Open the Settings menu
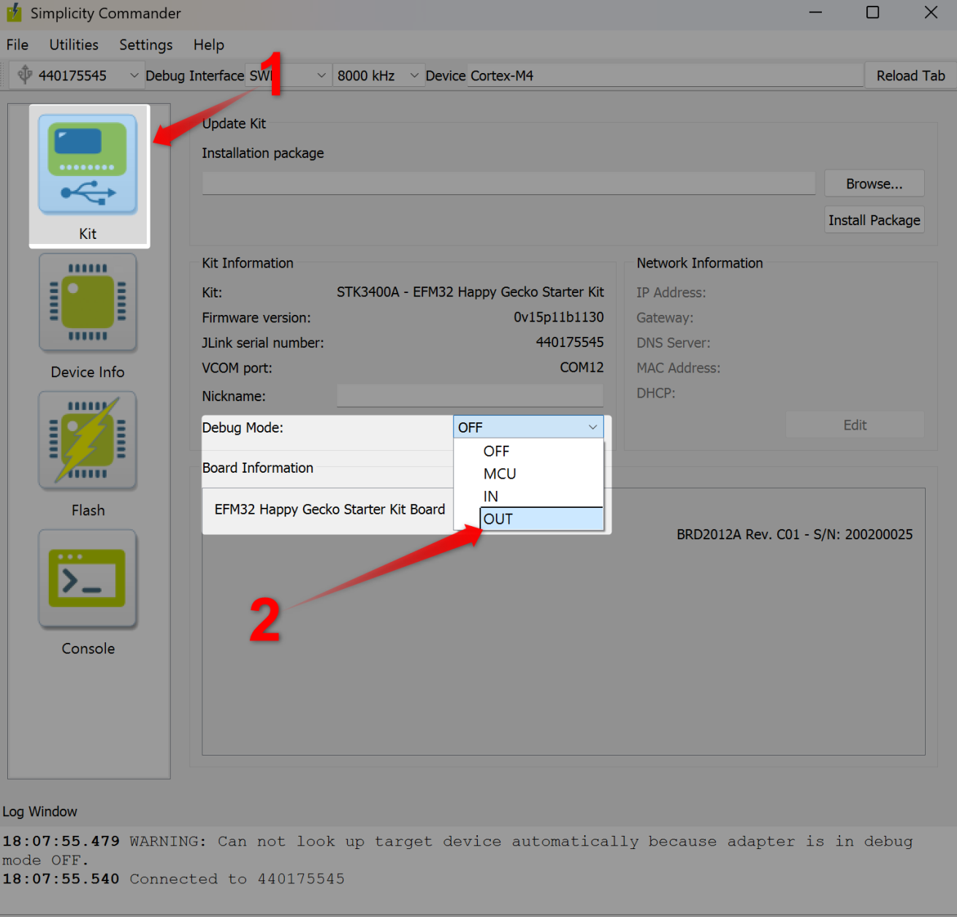This screenshot has width=957, height=917. pos(146,45)
